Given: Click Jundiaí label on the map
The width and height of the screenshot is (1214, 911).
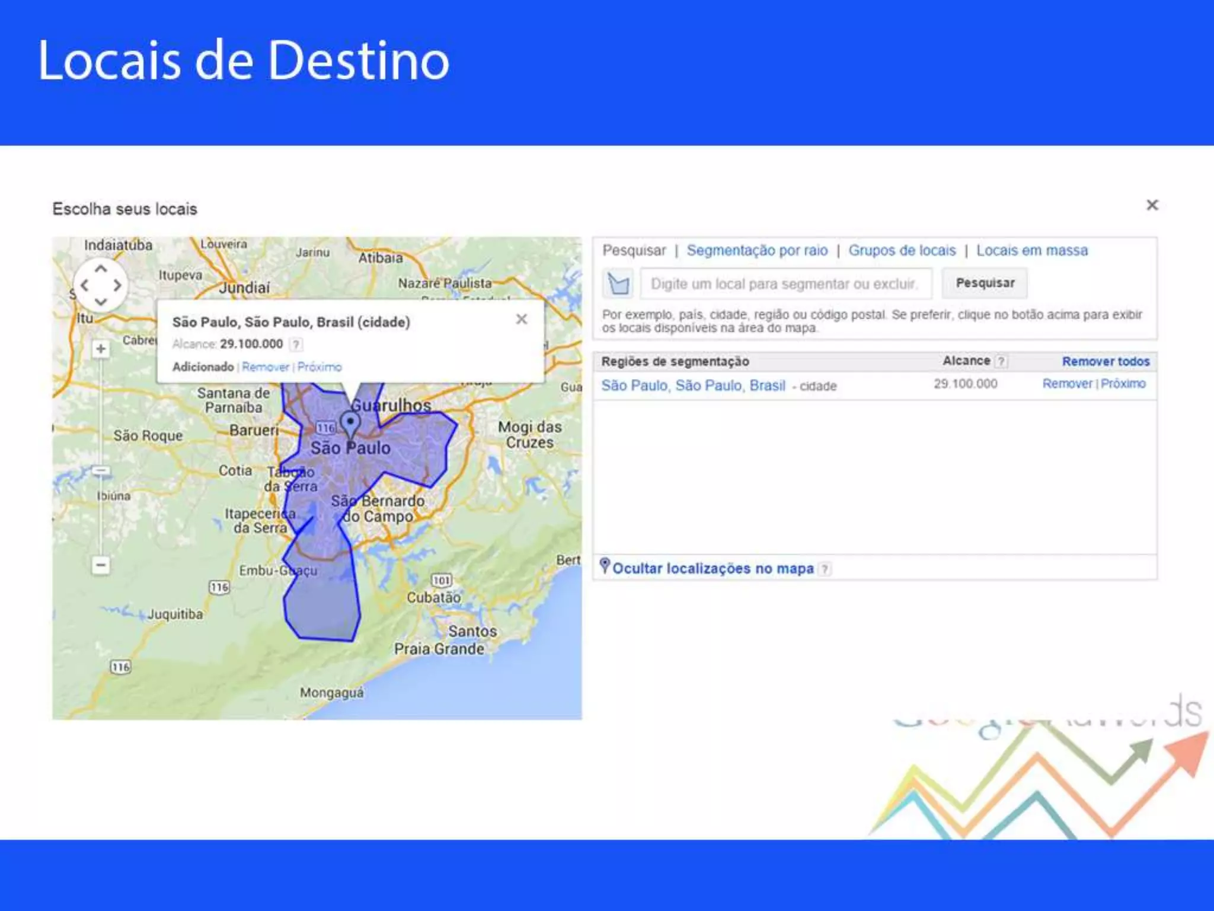Looking at the screenshot, I should 245,288.
